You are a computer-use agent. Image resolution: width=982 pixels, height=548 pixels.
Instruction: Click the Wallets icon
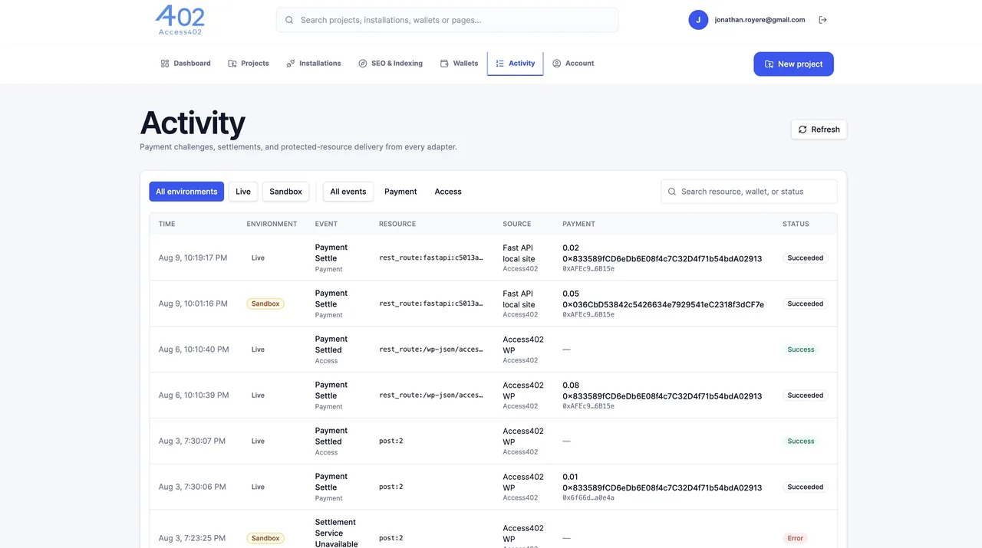(x=444, y=64)
